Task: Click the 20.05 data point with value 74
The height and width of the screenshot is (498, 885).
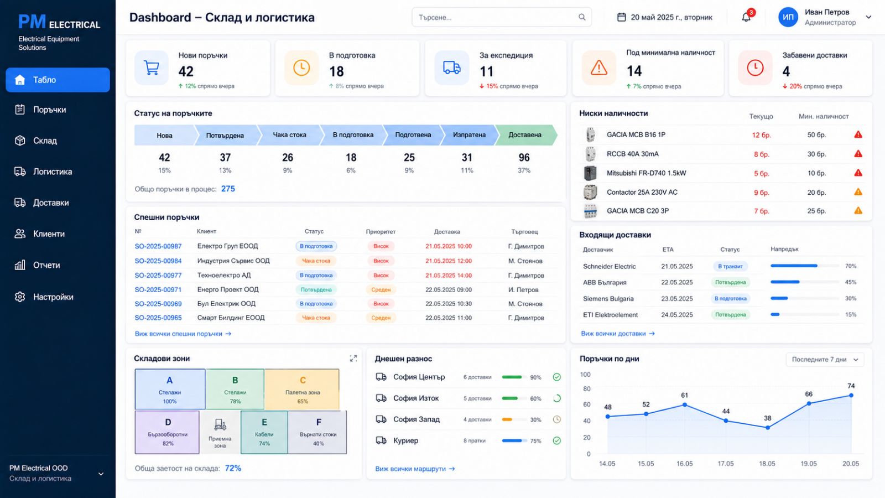Action: (x=851, y=395)
